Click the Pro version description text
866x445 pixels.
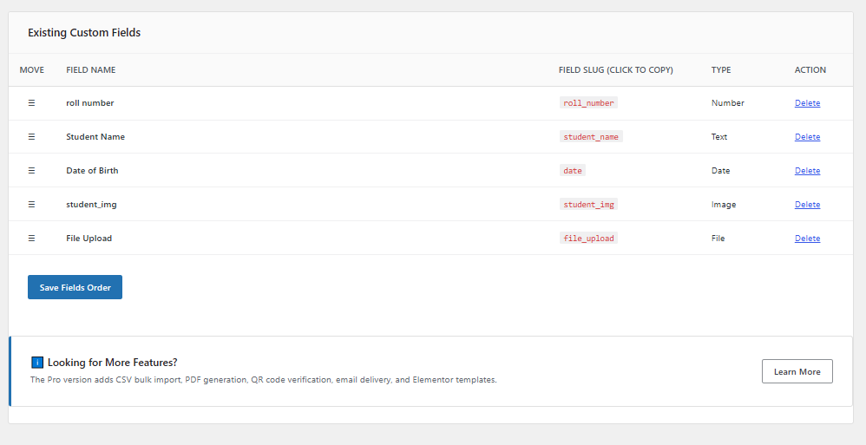click(264, 380)
